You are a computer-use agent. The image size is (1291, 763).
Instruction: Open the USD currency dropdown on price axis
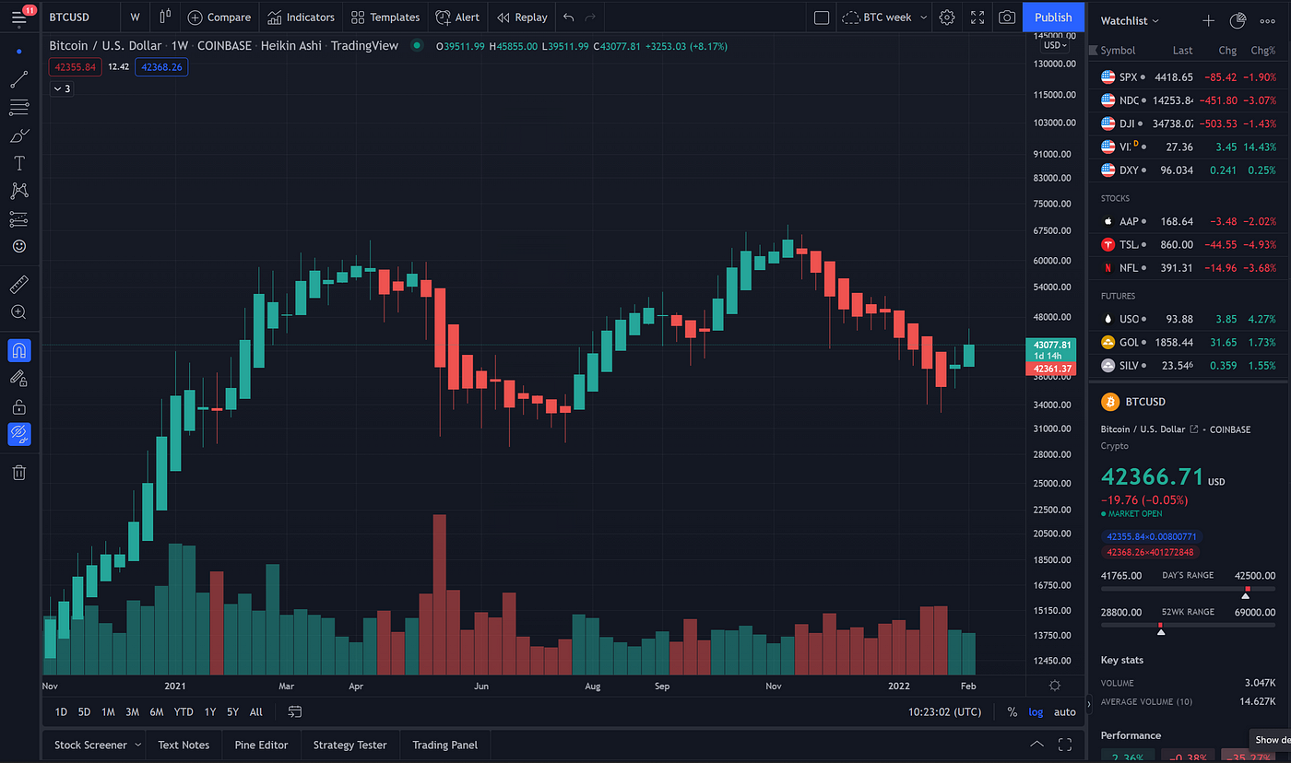pos(1055,45)
